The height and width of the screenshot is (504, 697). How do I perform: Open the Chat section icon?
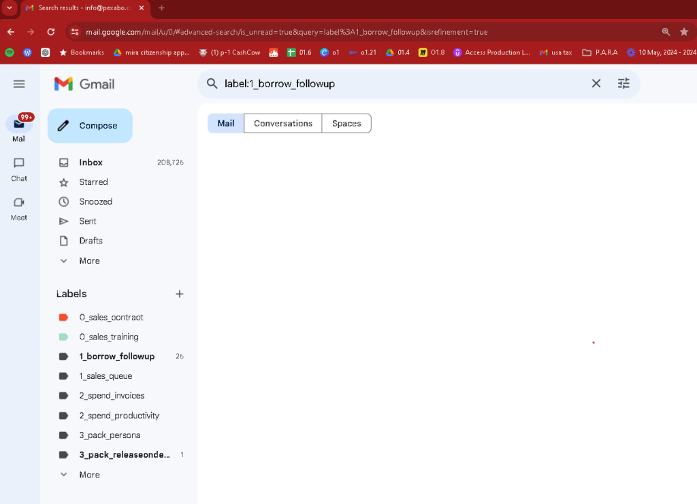[x=18, y=163]
